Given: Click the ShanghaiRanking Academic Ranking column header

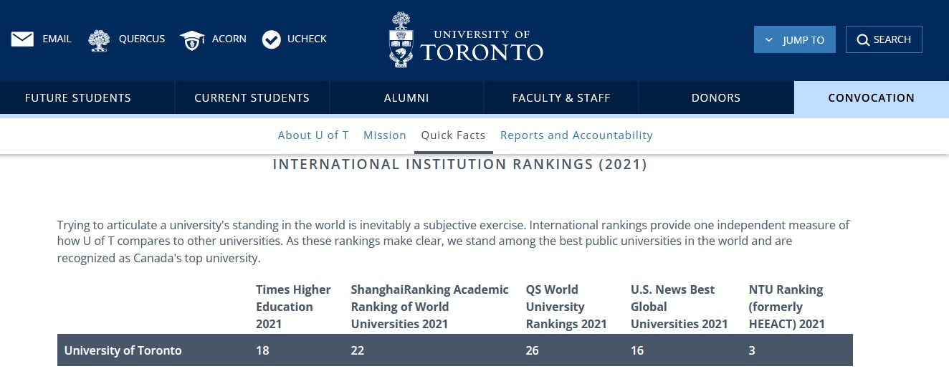Looking at the screenshot, I should (429, 307).
